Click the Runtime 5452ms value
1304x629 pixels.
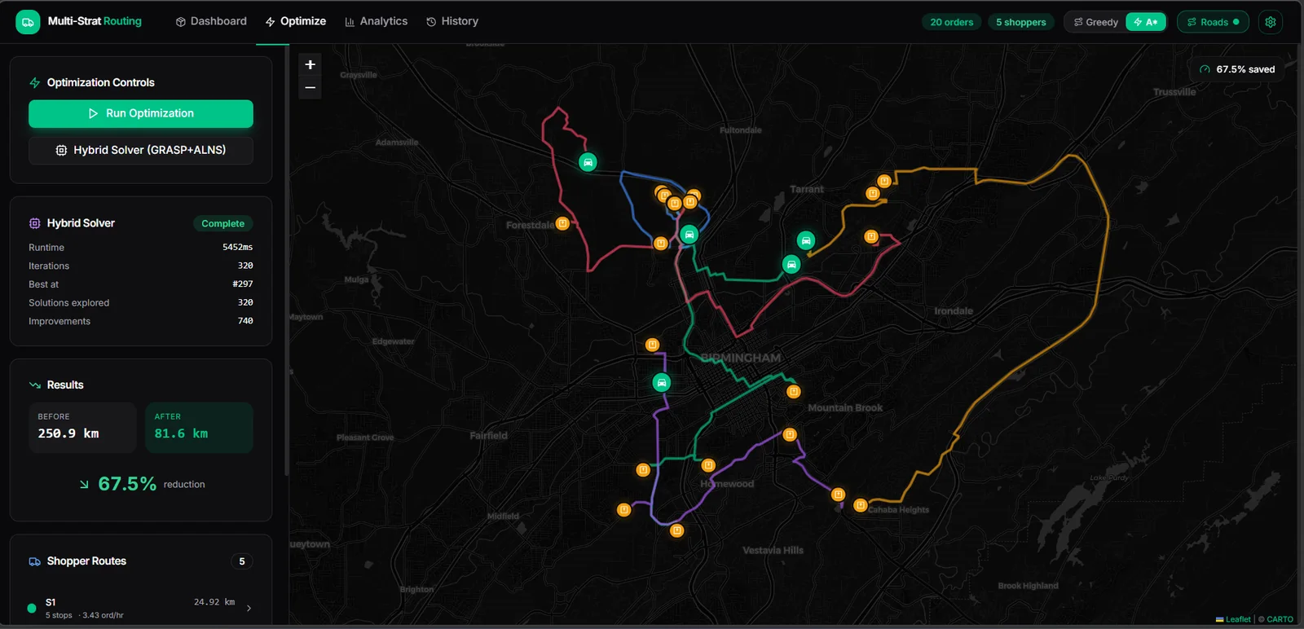237,247
